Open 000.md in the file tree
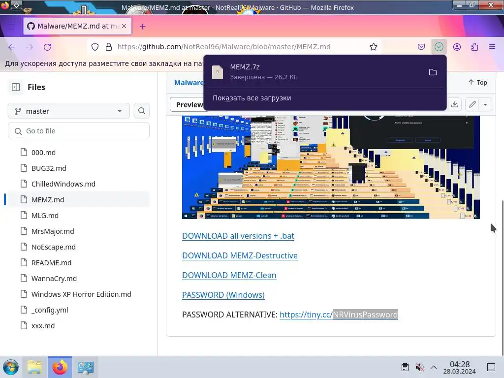Screen dimensions: 504x378 43,153
